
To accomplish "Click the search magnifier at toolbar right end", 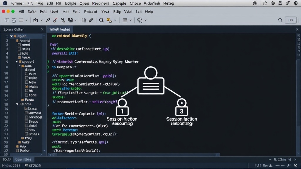I will tap(280, 20).
